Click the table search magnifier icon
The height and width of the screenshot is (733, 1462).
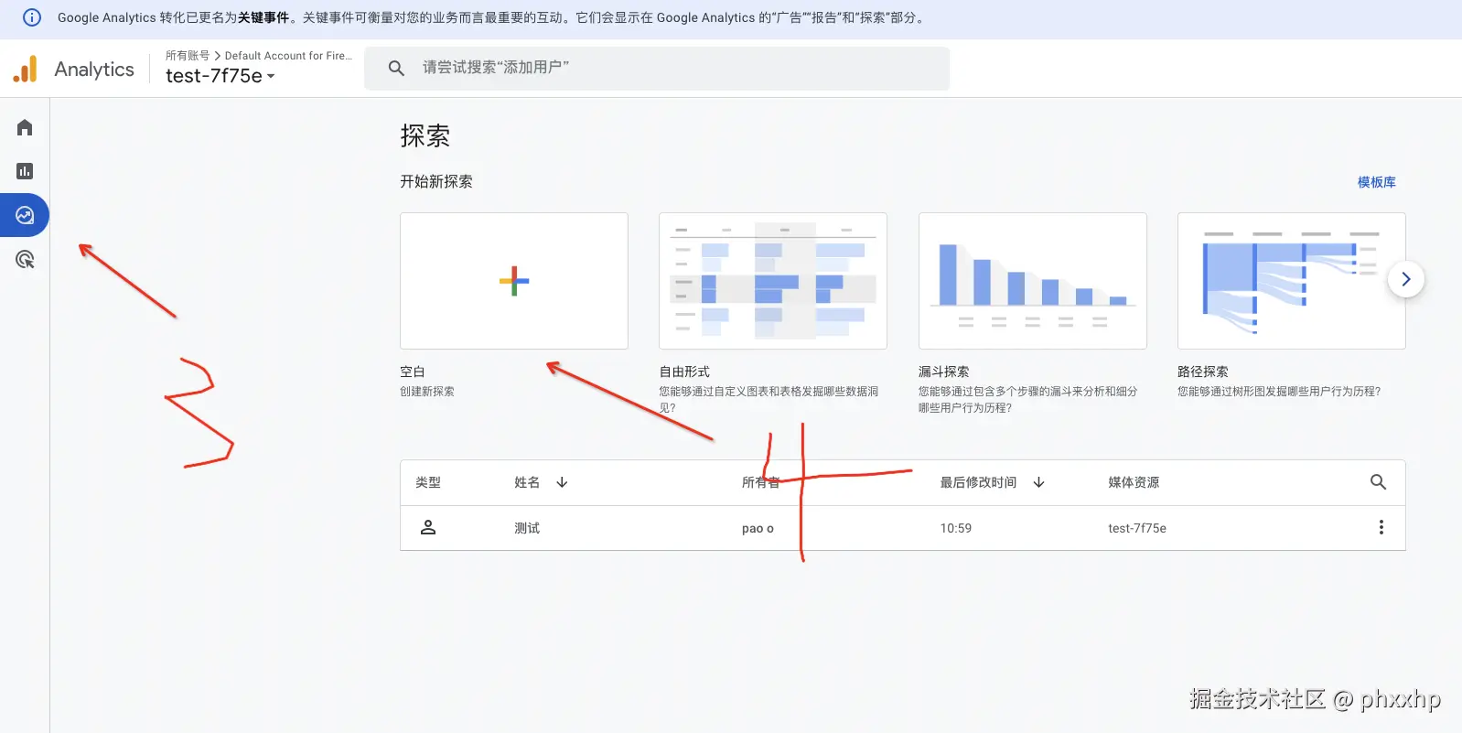point(1378,482)
